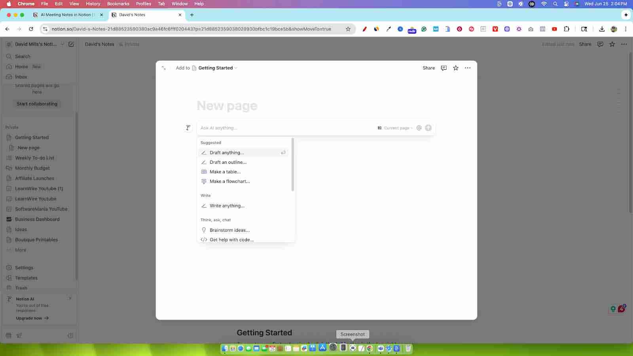Open the Chrome extensions puzzle icon
This screenshot has width=633, height=356.
567,29
